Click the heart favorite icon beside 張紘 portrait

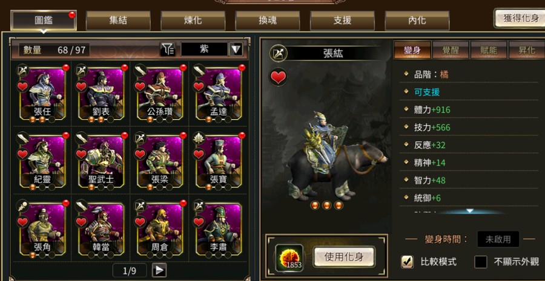[x=278, y=77]
